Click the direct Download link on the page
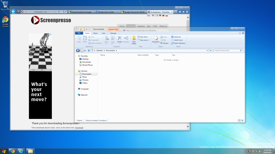 pos(79,128)
